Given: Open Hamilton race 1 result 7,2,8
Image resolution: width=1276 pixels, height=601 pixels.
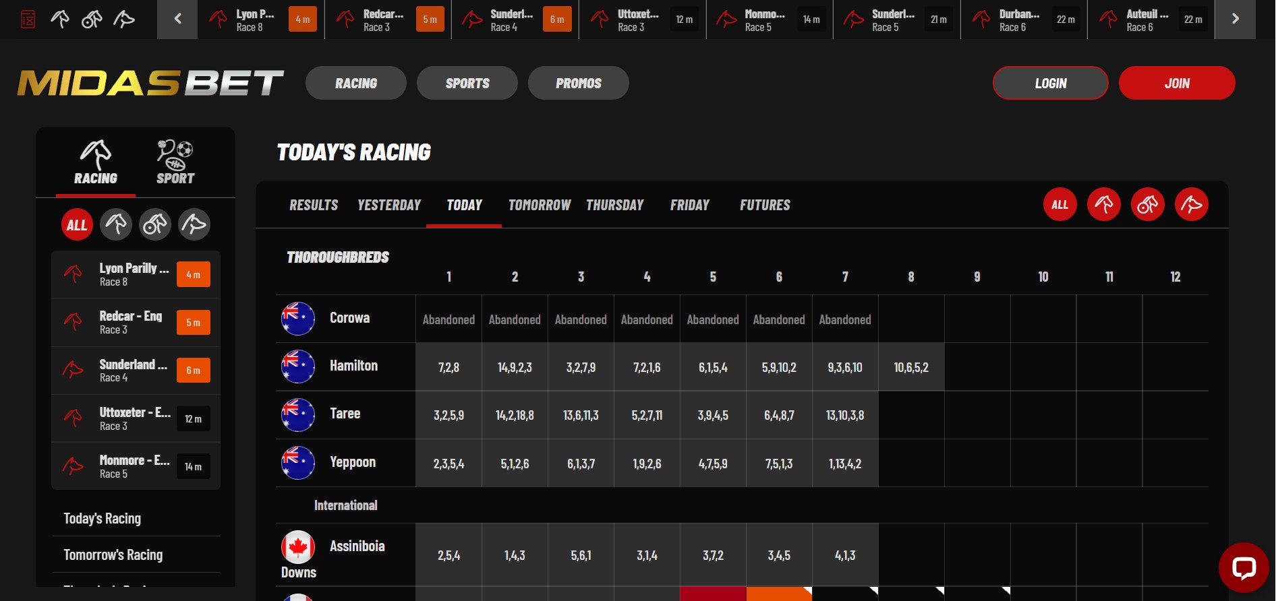Looking at the screenshot, I should click(x=448, y=367).
